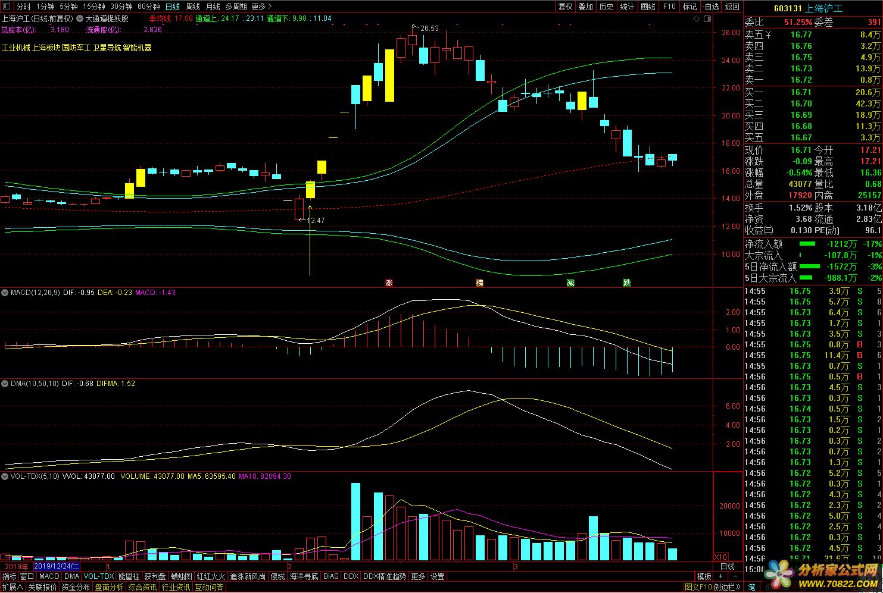Collapse the MACD indicator panel arrow
The width and height of the screenshot is (883, 593).
(5, 293)
